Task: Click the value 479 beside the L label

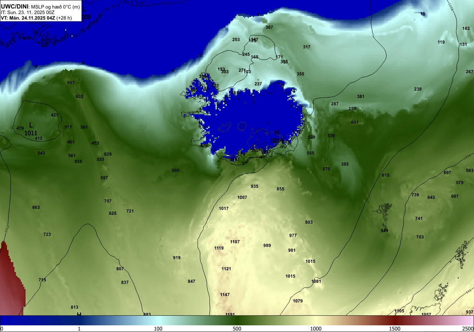Action: [x=20, y=128]
